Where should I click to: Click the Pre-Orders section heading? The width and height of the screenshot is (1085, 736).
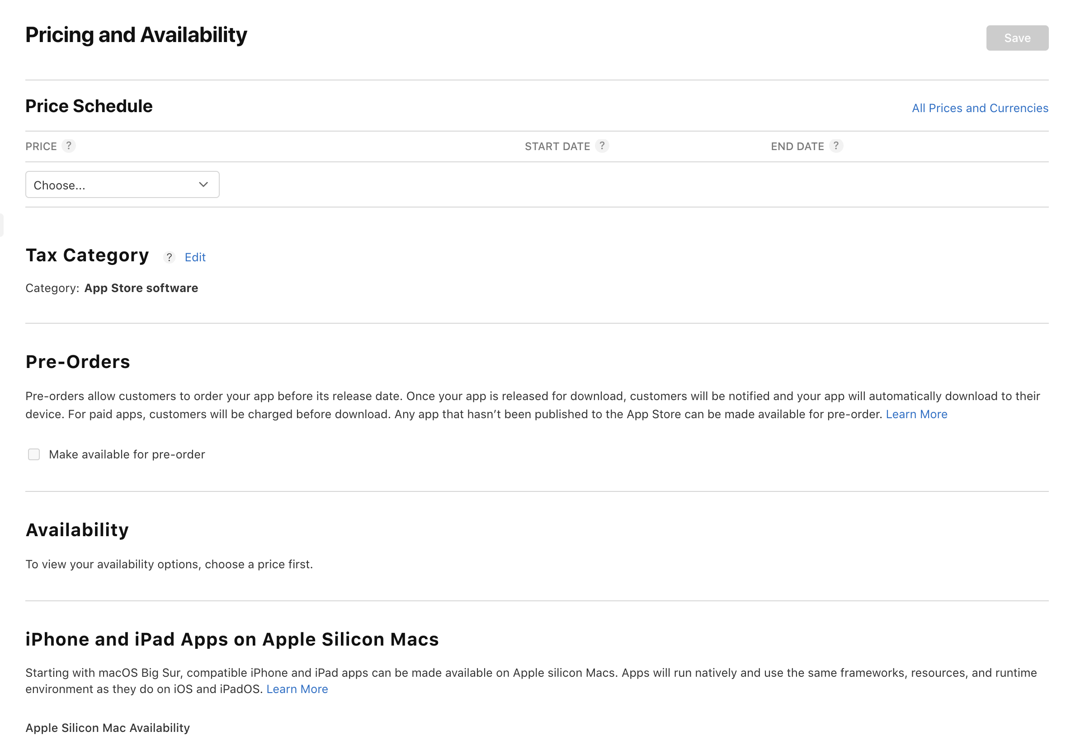(78, 362)
